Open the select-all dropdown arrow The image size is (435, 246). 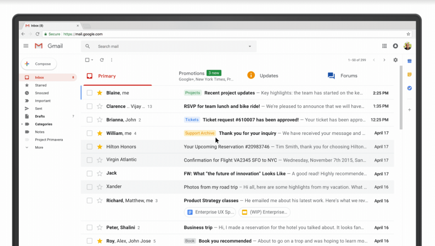coord(92,60)
